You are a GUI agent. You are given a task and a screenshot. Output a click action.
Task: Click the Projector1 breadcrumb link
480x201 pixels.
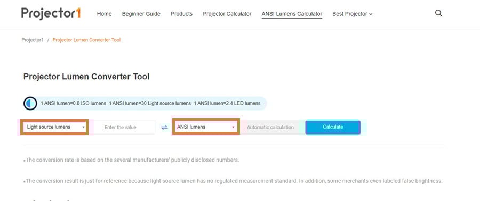33,40
